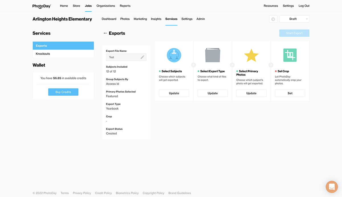This screenshot has height=197, width=342.
Task: Switch to the Dashboard tab
Action: point(109,19)
